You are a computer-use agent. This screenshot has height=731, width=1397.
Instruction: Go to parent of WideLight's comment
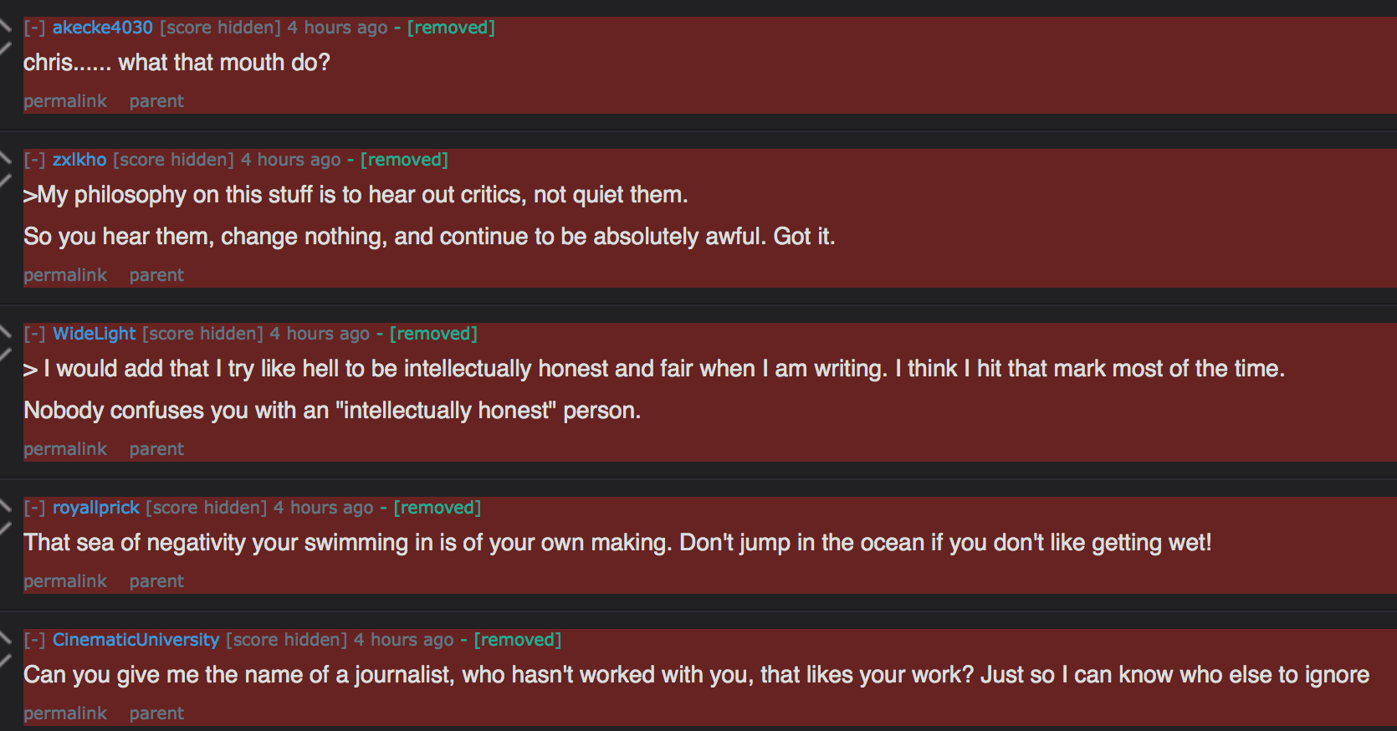click(156, 449)
